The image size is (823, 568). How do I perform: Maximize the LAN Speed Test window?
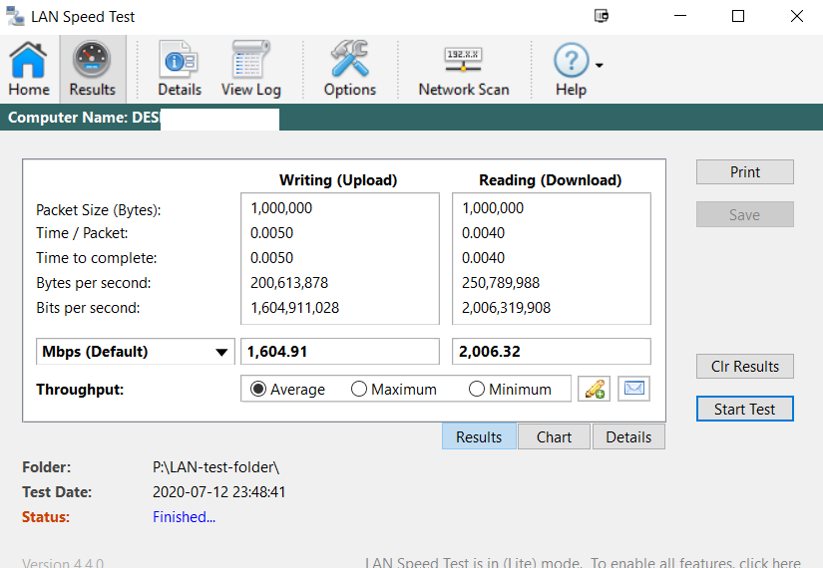[738, 16]
